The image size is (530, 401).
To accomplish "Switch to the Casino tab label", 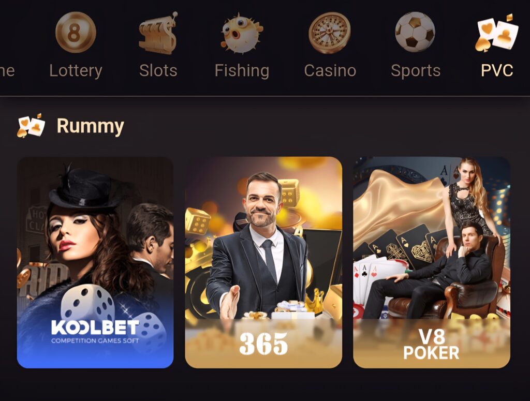I will 330,70.
